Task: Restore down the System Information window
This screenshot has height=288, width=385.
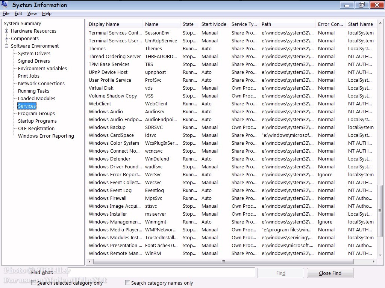Action: click(361, 5)
